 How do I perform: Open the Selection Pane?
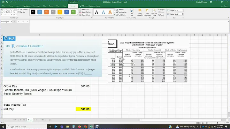point(154,12)
